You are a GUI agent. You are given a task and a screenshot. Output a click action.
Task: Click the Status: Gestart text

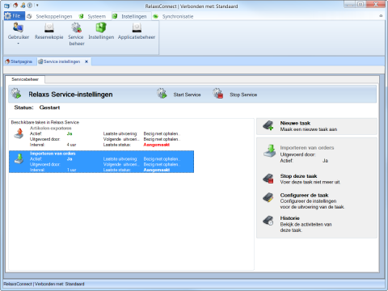pyautogui.click(x=37, y=108)
